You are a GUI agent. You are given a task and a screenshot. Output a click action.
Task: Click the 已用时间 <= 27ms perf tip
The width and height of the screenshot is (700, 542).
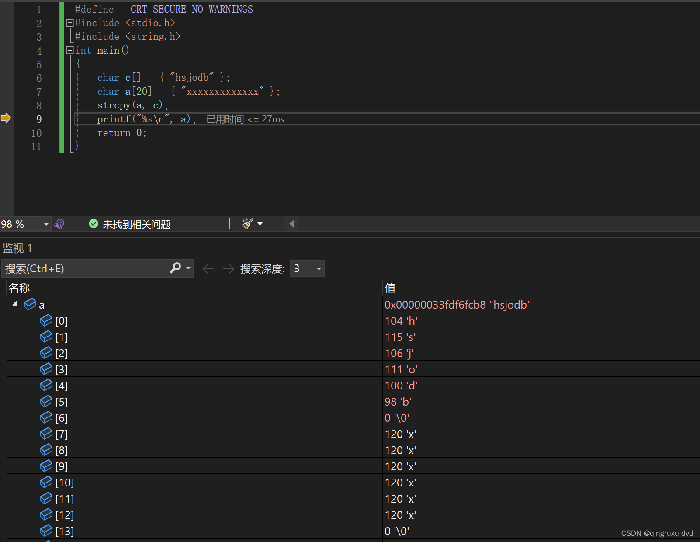tap(245, 119)
